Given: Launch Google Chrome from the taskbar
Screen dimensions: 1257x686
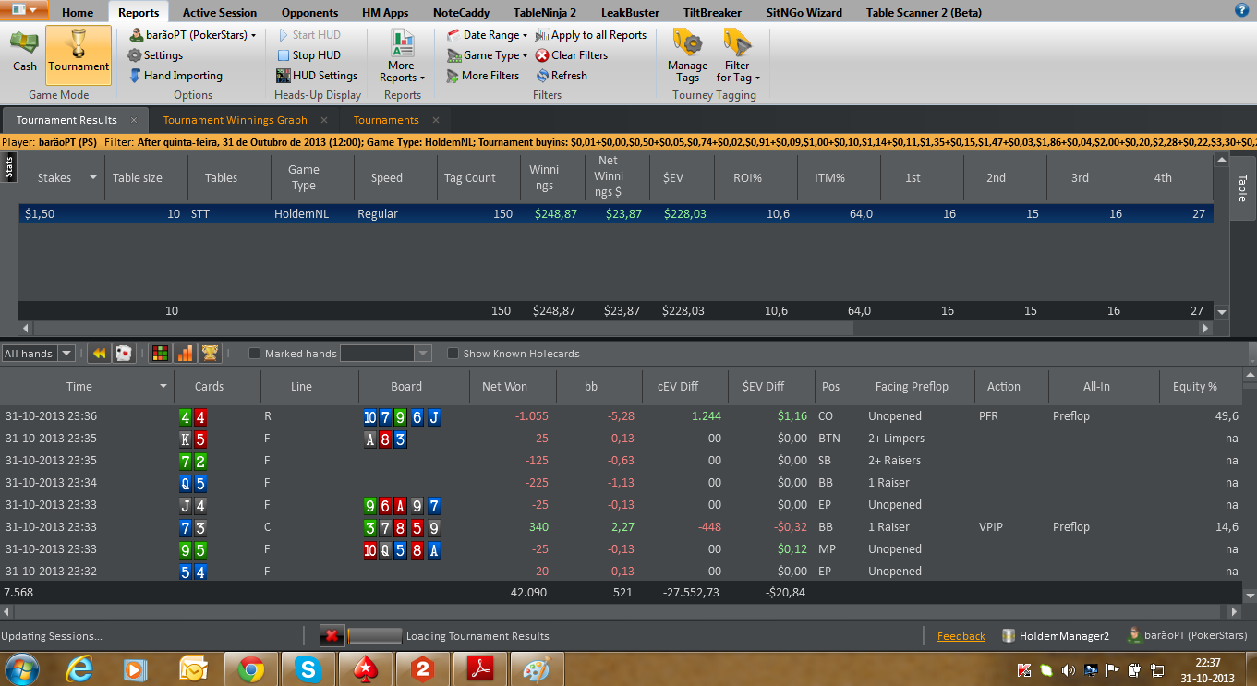Looking at the screenshot, I should [x=250, y=669].
